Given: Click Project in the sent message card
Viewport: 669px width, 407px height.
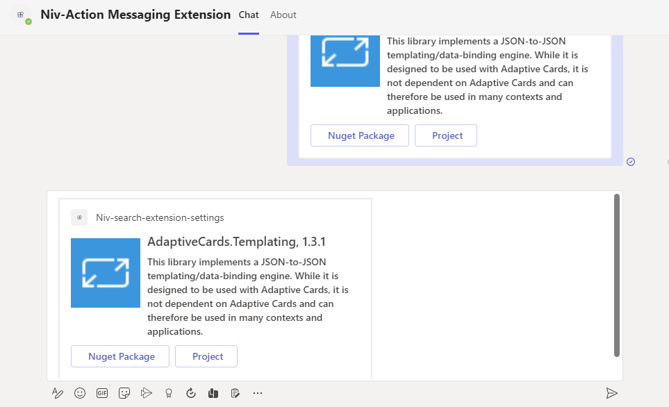Looking at the screenshot, I should [x=446, y=135].
